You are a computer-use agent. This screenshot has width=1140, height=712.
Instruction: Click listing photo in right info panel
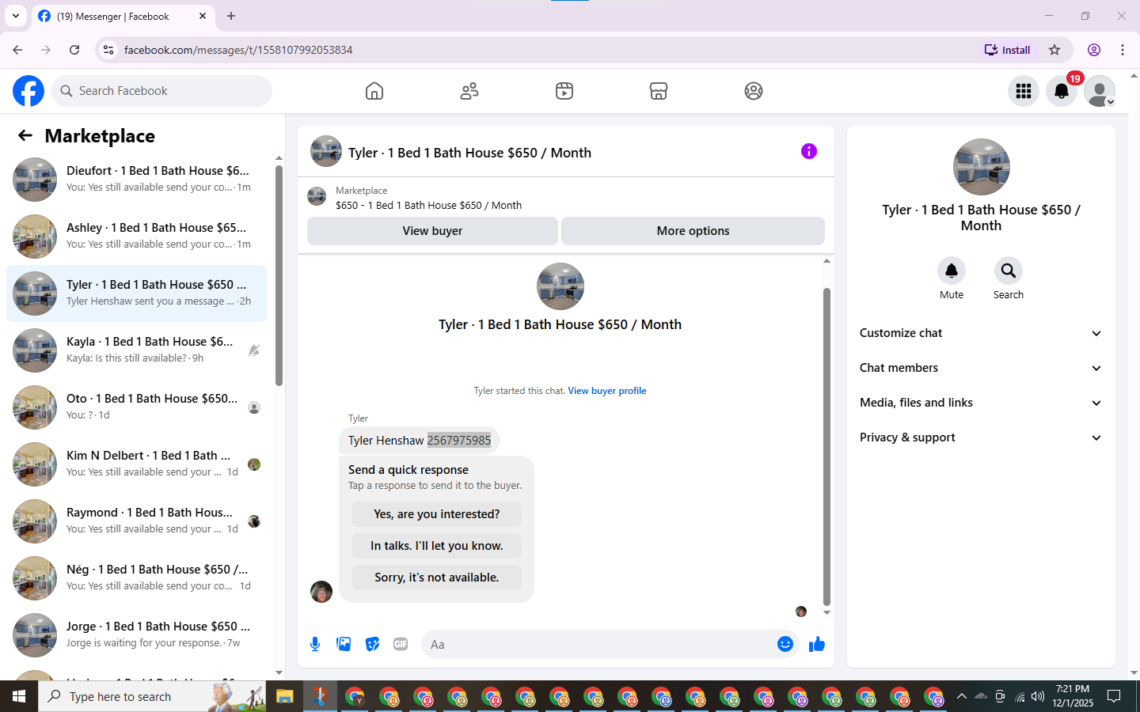pos(982,167)
